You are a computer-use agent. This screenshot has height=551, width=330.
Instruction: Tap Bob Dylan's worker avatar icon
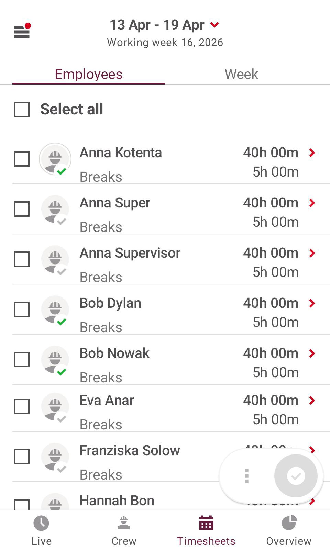55,310
